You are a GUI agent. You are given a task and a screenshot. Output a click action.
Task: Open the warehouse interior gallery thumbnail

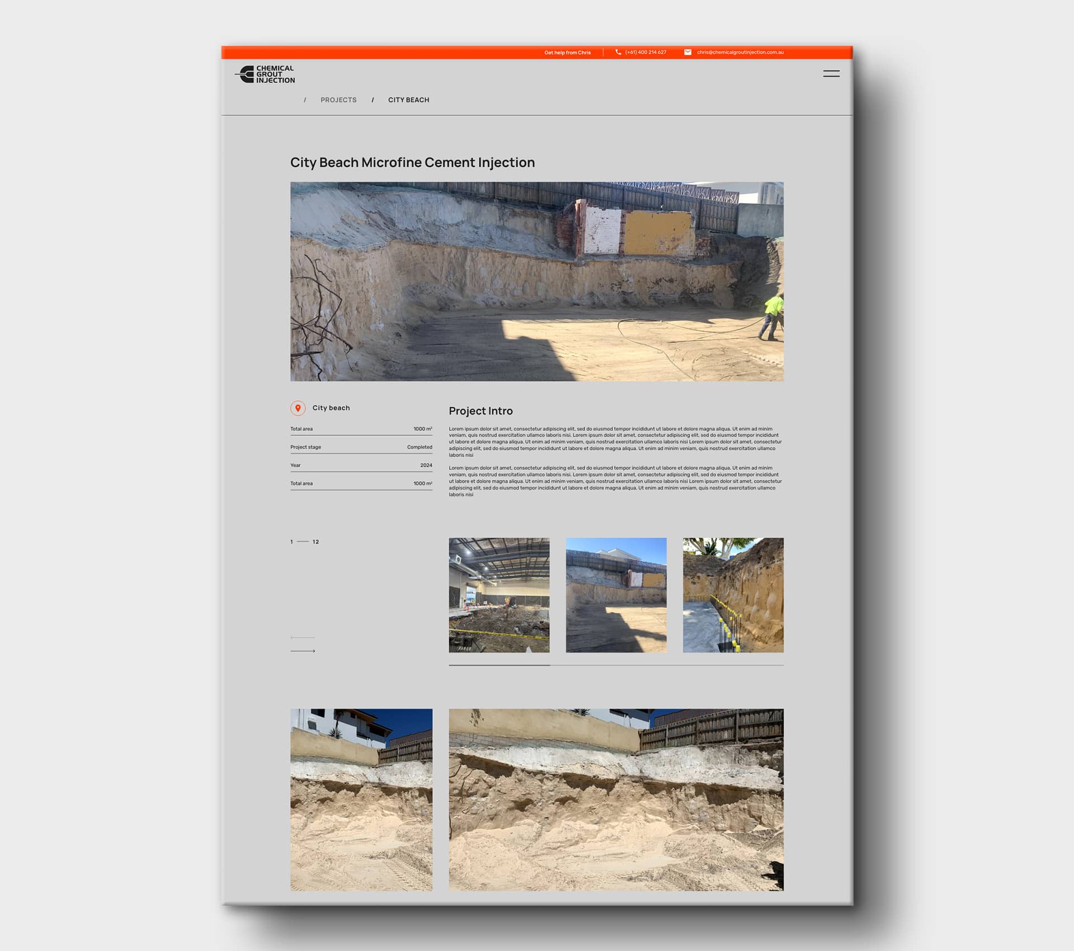point(499,595)
